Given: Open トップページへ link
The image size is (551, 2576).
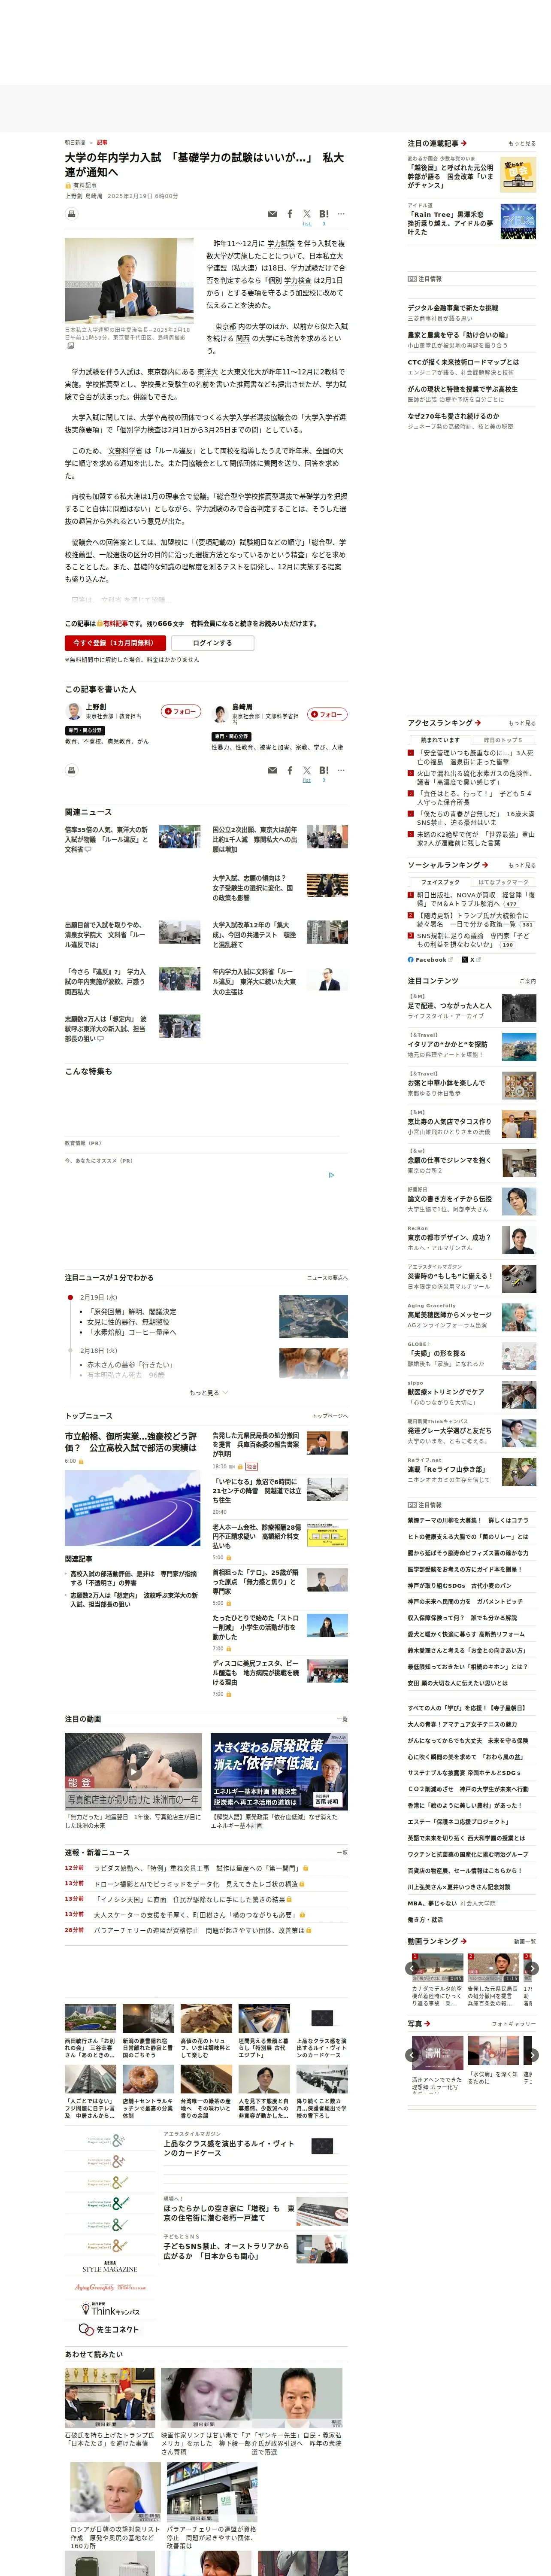Looking at the screenshot, I should coord(330,1416).
